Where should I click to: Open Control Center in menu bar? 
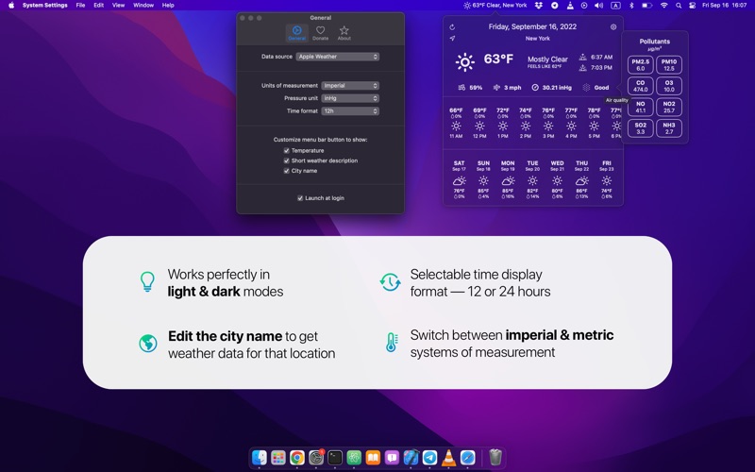click(x=693, y=6)
